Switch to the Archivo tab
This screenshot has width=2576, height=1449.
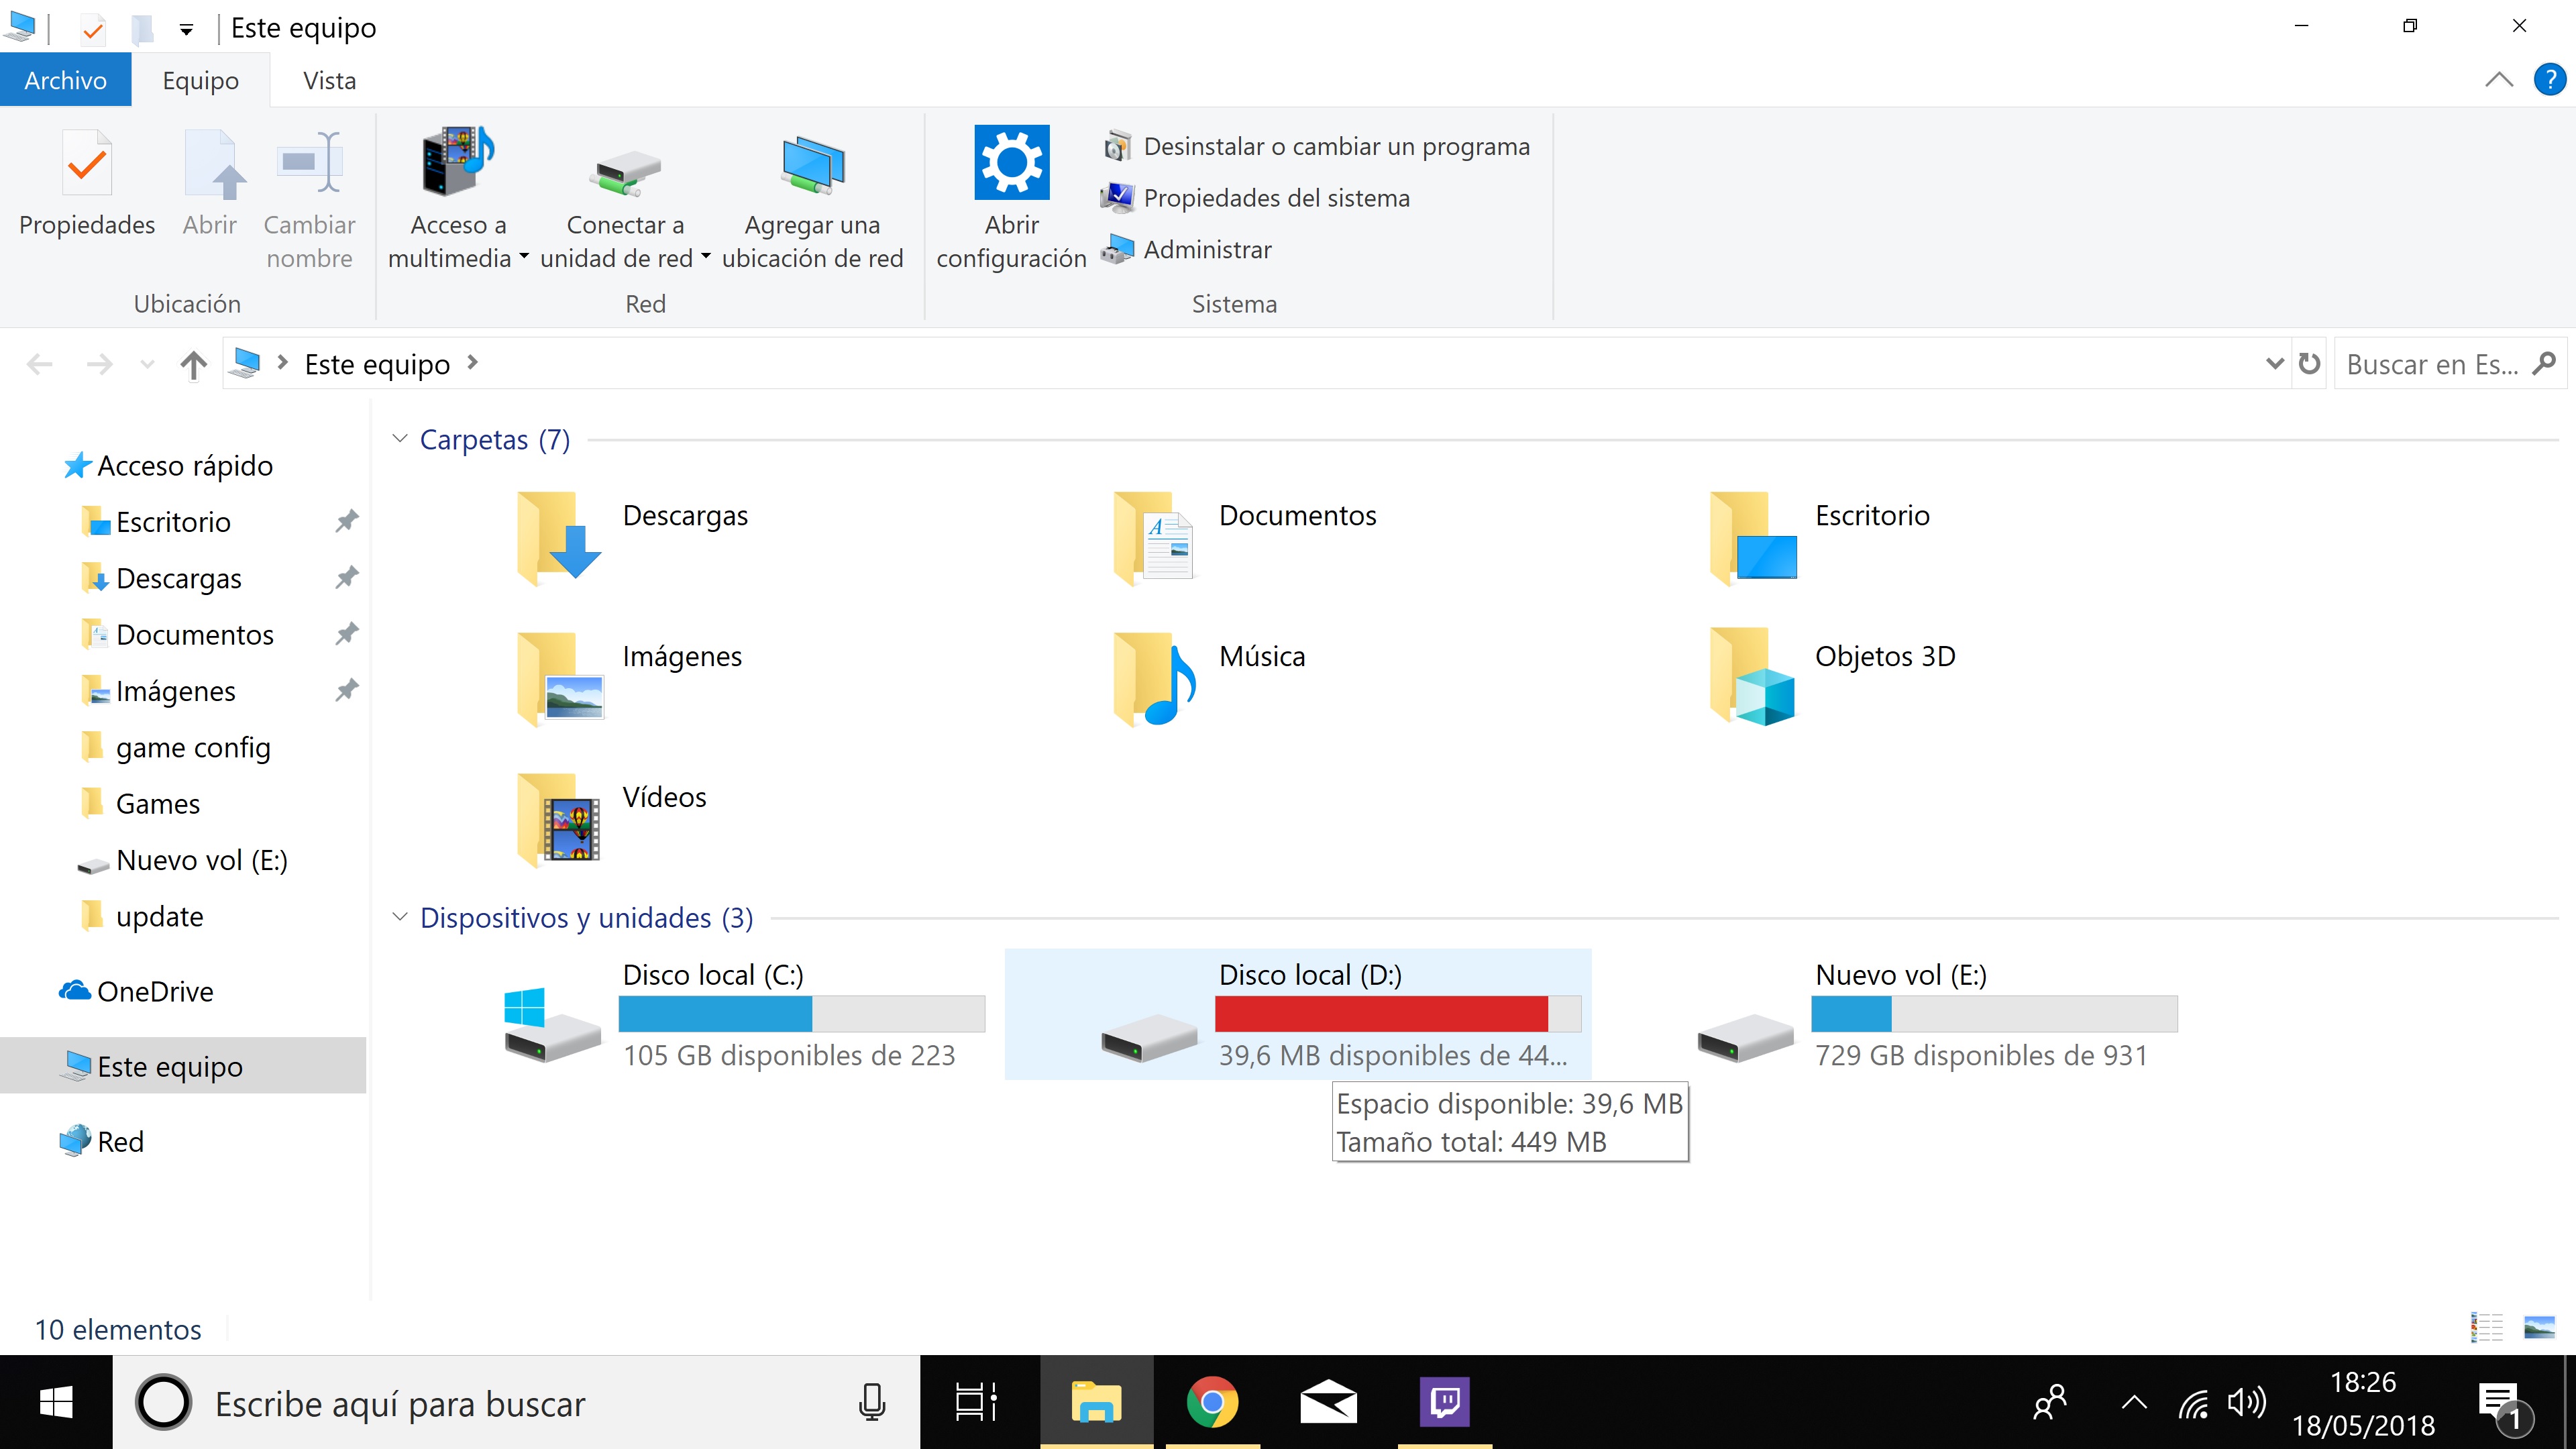[66, 80]
